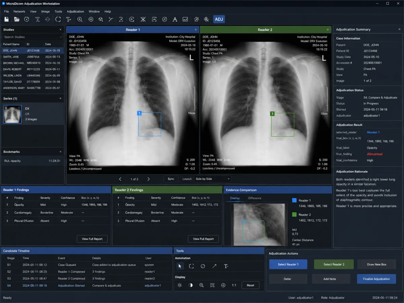Click the blue Reader 1 color swatch
The image size is (404, 303).
294,200
